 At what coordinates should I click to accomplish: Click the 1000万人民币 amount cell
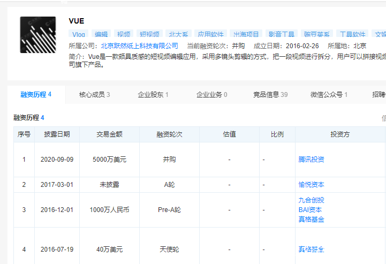point(109,210)
